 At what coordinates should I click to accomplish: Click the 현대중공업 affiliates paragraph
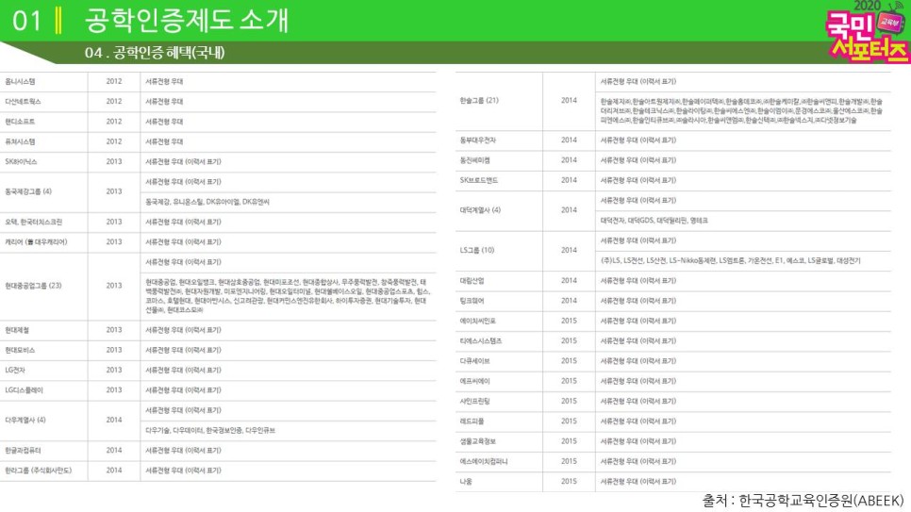288,296
